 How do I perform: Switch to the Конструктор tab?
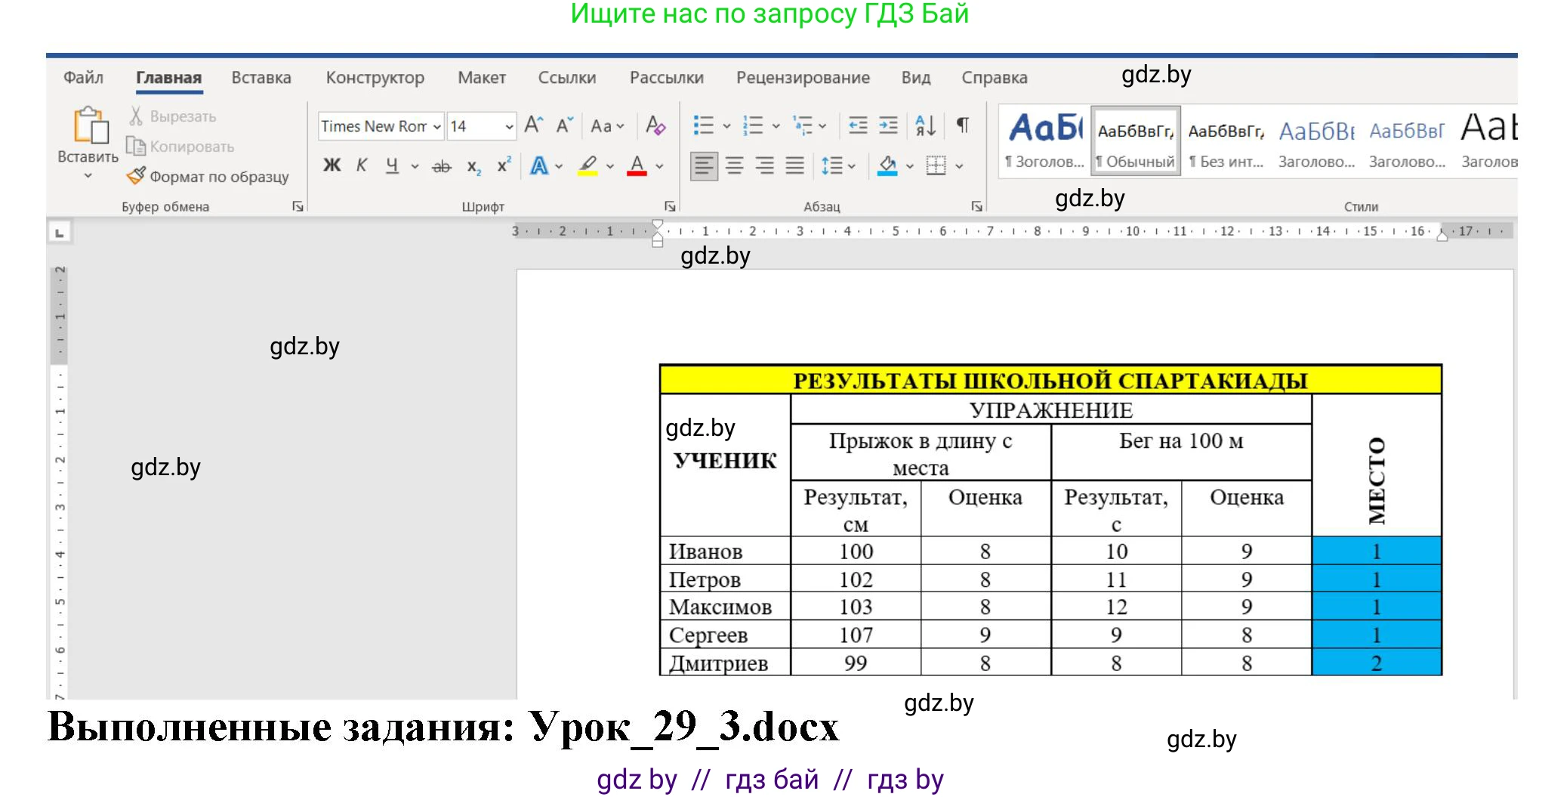pos(375,77)
